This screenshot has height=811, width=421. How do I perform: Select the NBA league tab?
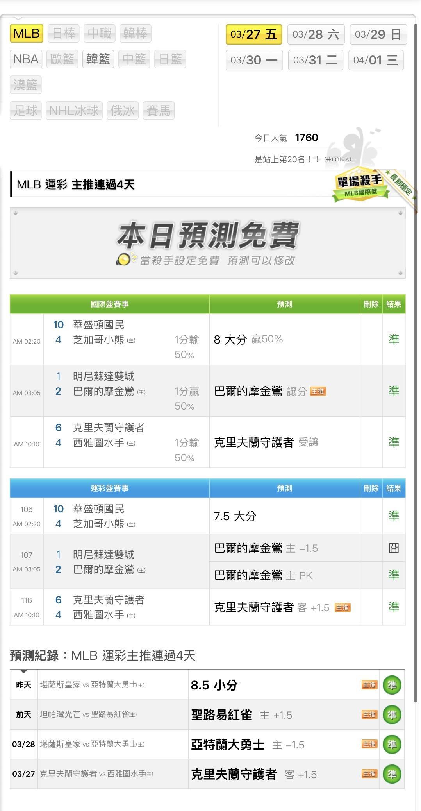(x=26, y=59)
